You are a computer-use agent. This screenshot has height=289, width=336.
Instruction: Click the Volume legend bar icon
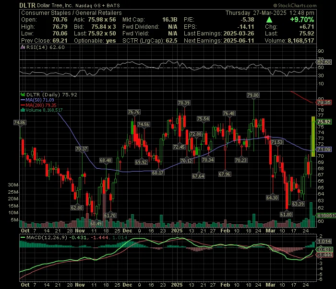(x=23, y=110)
